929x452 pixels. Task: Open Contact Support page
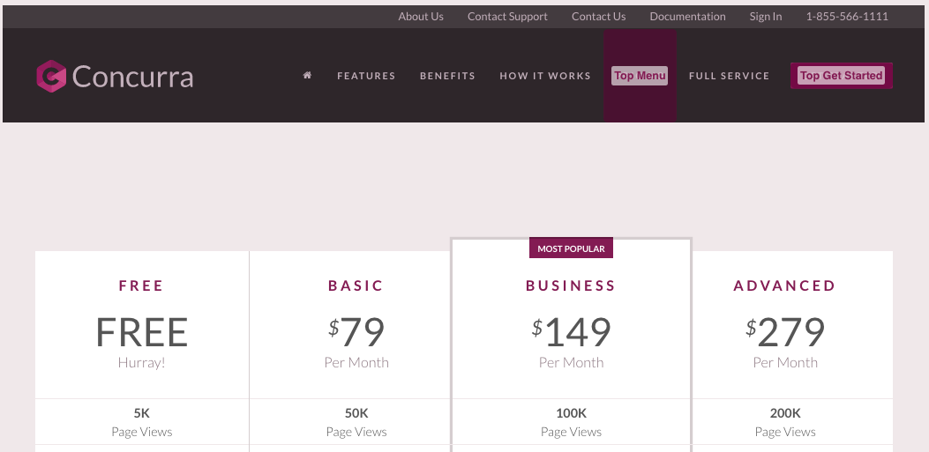click(507, 17)
